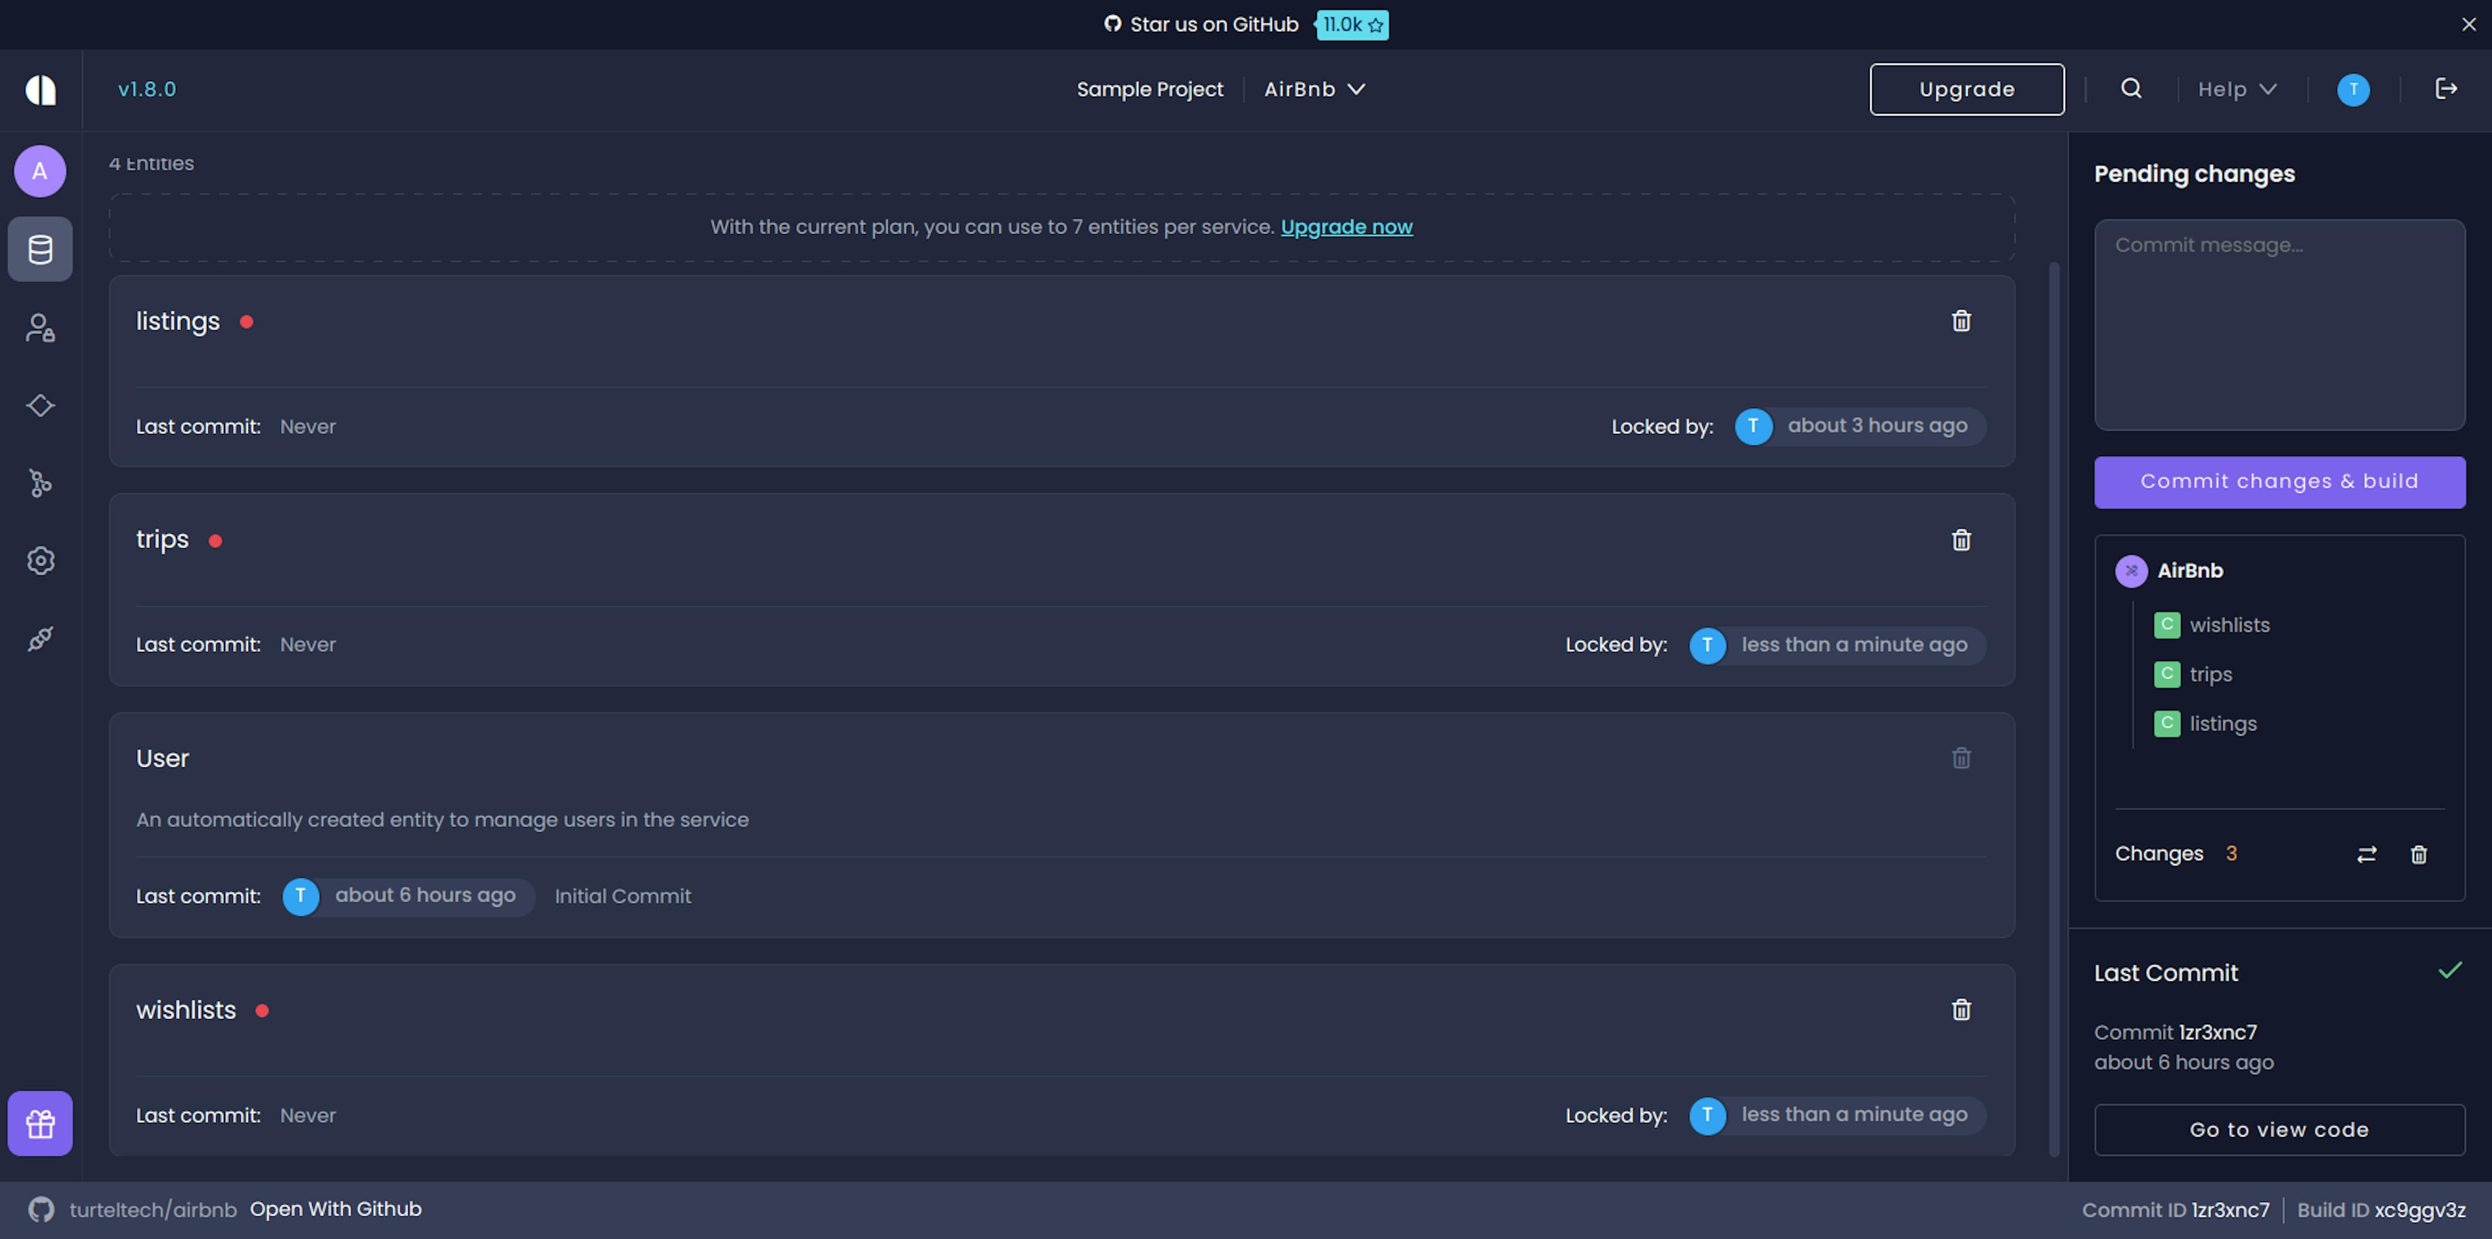Open the AirBnb service avatar in the sidebar
Image resolution: width=2492 pixels, height=1239 pixels.
point(40,171)
